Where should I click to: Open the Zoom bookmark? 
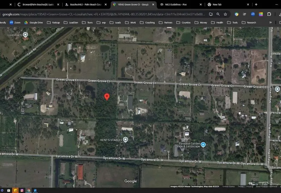(15, 22)
